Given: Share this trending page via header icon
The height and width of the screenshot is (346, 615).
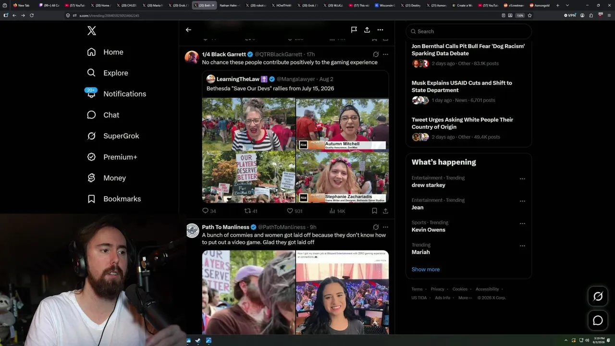Looking at the screenshot, I should [x=367, y=30].
